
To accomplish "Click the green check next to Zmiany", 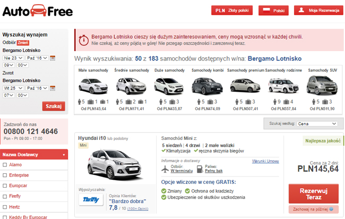I will pos(163,191).
